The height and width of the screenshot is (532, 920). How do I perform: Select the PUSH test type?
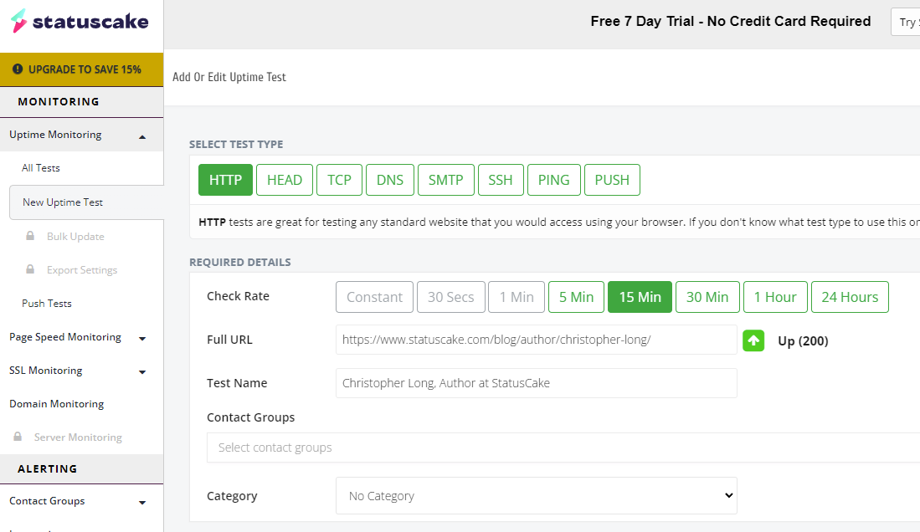pos(612,180)
